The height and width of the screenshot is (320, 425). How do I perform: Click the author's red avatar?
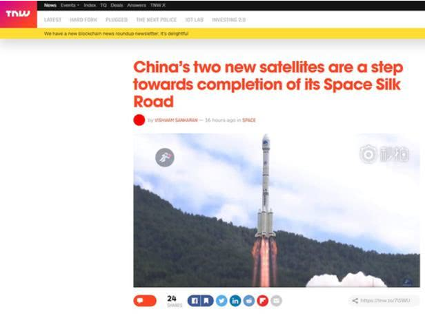click(139, 120)
